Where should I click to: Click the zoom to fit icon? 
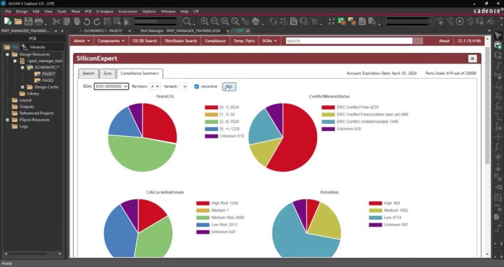(x=235, y=22)
